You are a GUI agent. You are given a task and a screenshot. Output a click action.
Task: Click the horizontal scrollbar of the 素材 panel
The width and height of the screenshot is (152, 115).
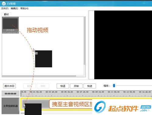click(39, 76)
